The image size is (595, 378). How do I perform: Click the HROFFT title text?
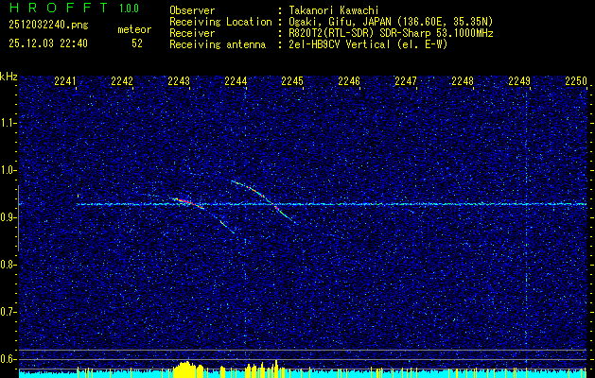point(59,8)
